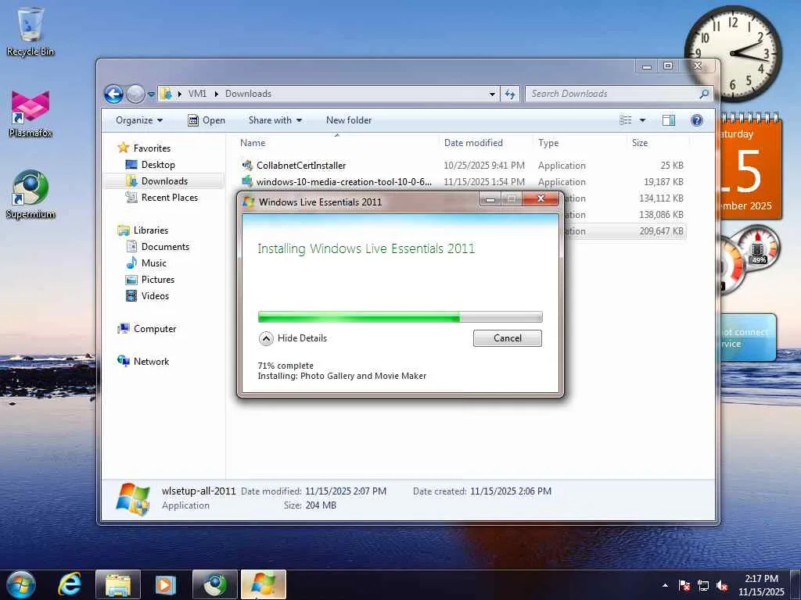Sort by the Size column header
Image resolution: width=801 pixels, height=600 pixels.
657,143
